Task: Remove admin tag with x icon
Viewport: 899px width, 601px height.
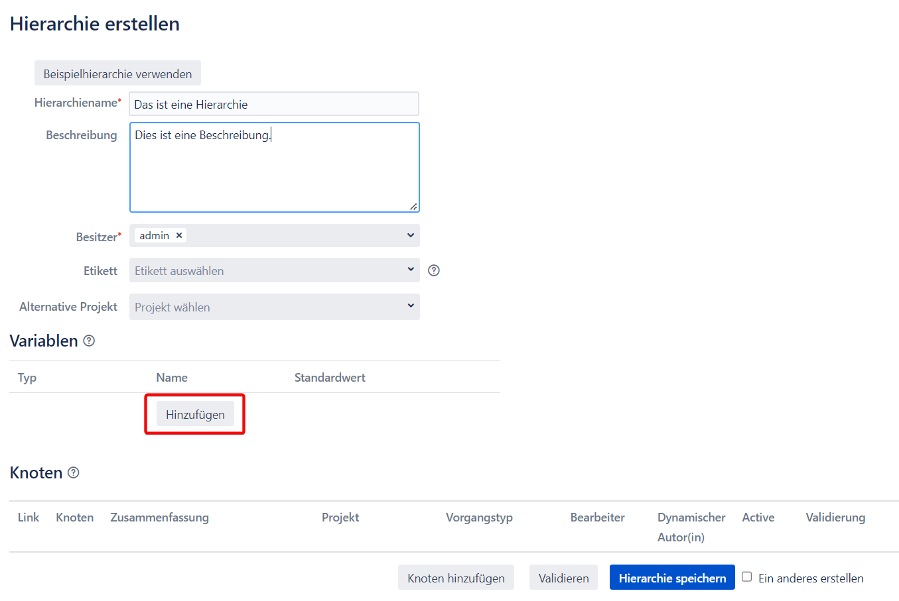Action: click(x=179, y=235)
